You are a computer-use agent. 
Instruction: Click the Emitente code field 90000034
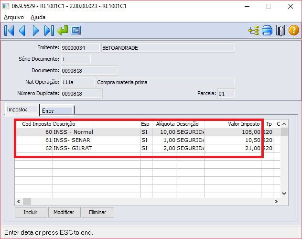point(80,48)
